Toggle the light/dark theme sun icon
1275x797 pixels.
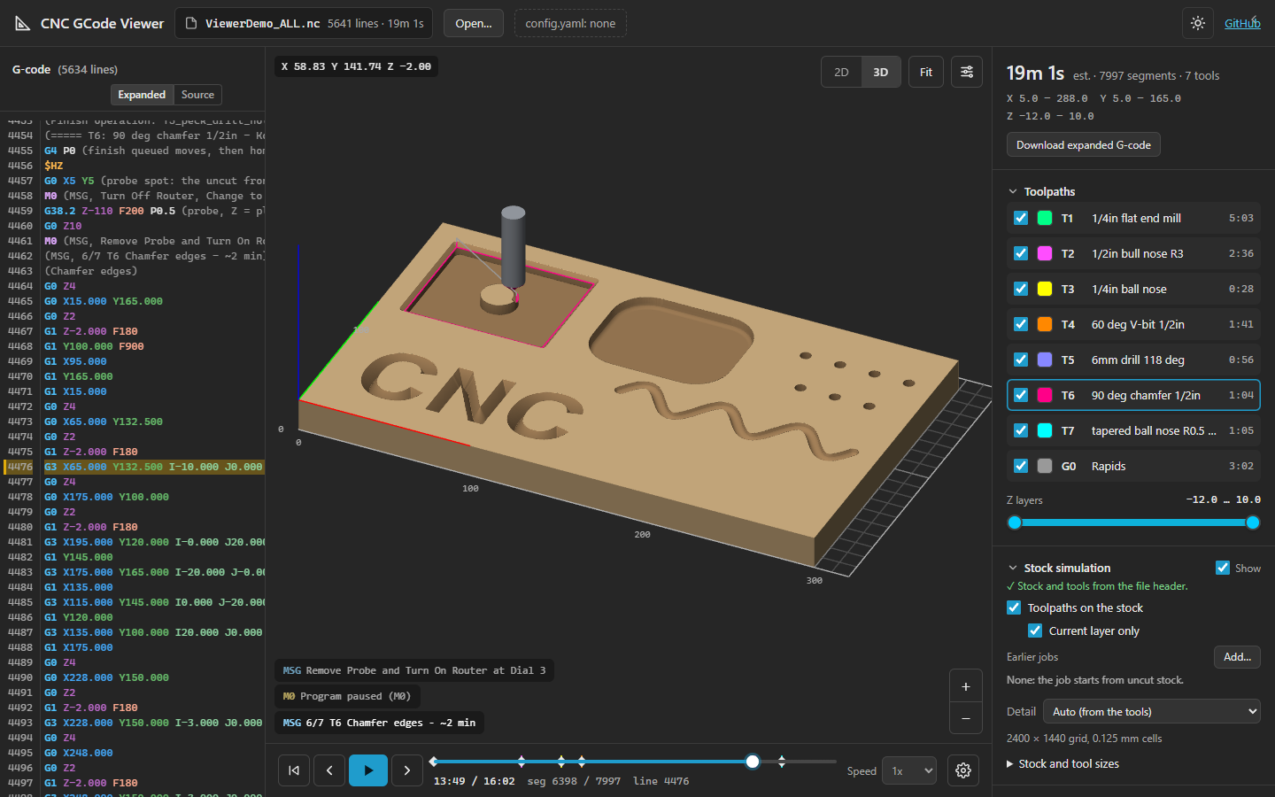click(1198, 23)
